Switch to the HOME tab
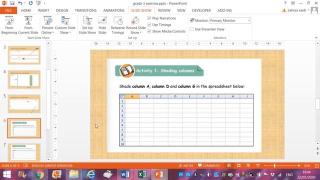 coord(26,10)
